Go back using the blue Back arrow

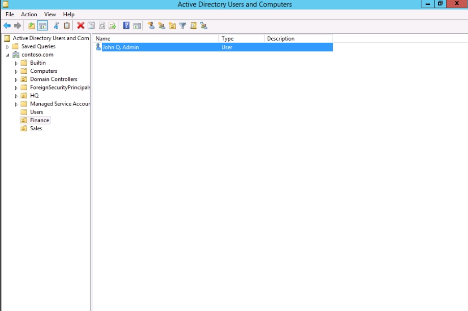click(7, 26)
